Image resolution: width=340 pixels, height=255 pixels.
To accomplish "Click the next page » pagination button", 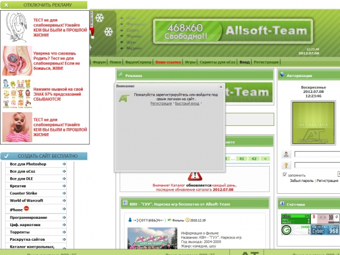I will [x=265, y=159].
